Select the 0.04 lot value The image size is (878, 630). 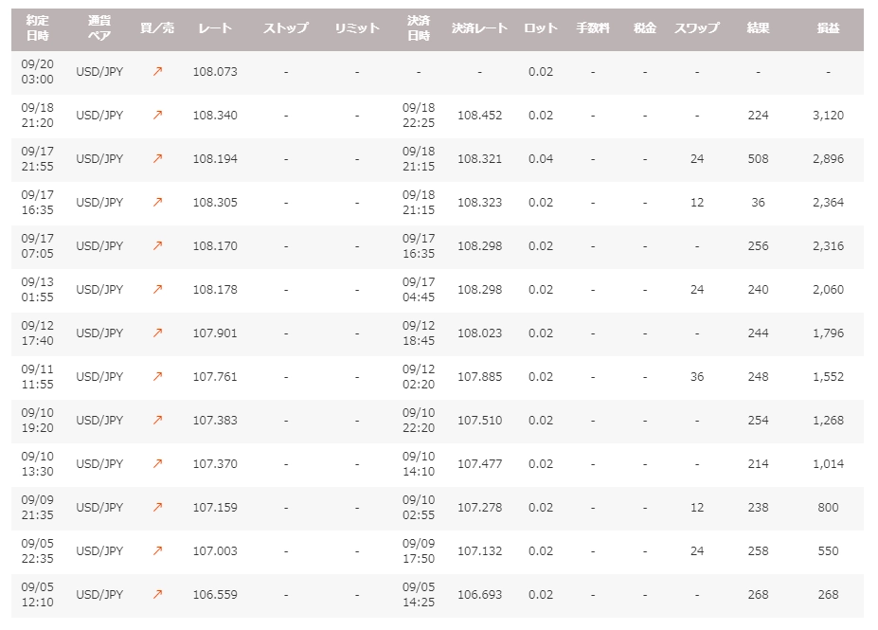coord(541,158)
